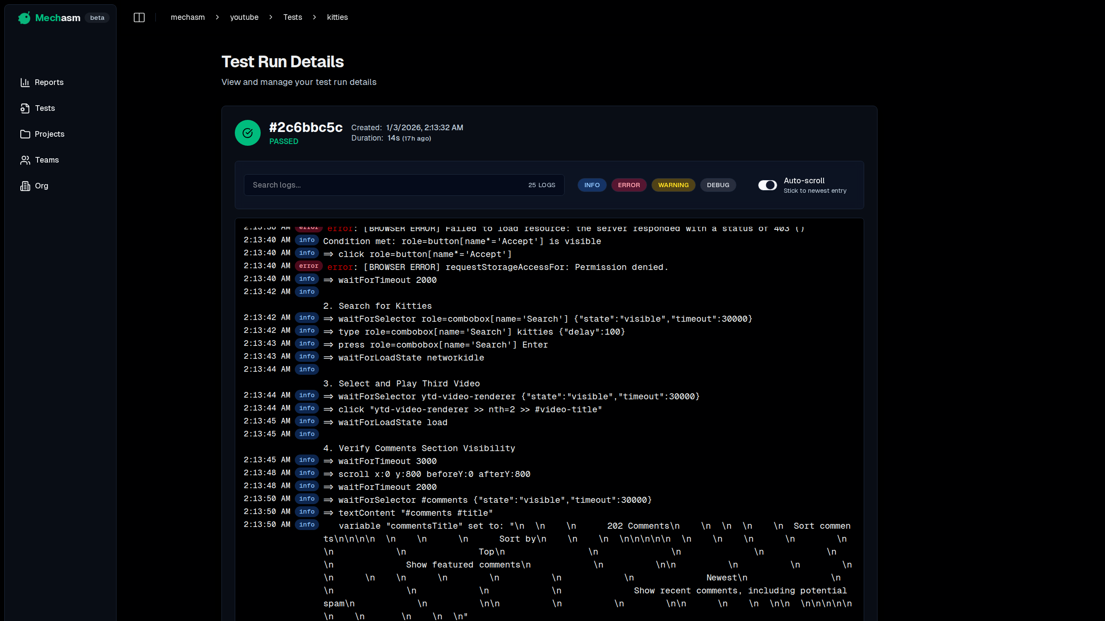Toggle the DEBUG log filter
1105x621 pixels.
pos(717,185)
